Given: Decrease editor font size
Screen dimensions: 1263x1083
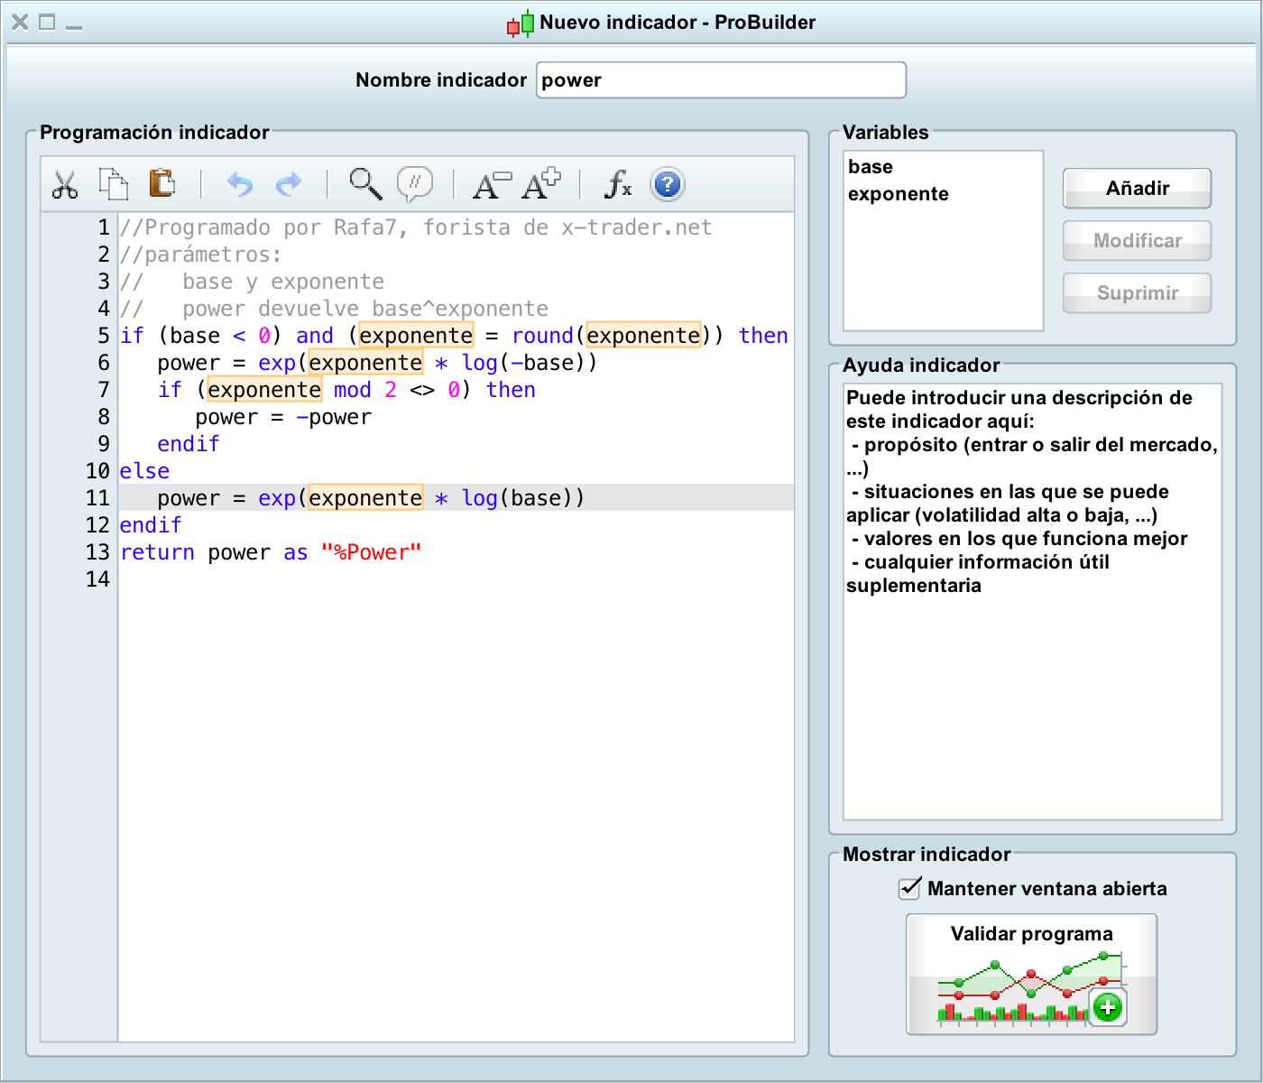Looking at the screenshot, I should (x=492, y=184).
